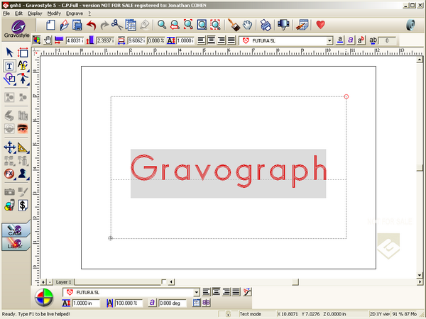Open the engraving machine icon
The width and height of the screenshot is (426, 319).
tap(283, 25)
